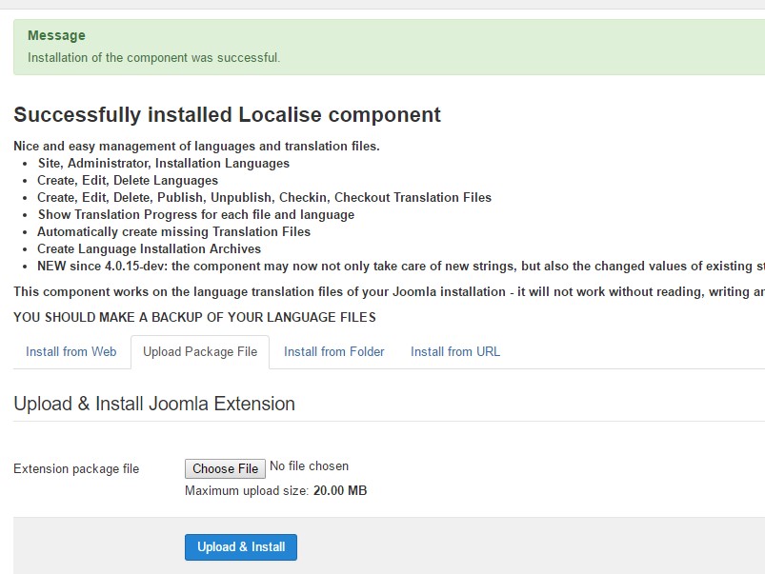Click 'Create Language Installation Archives' bullet
This screenshot has width=765, height=574.
(x=149, y=248)
